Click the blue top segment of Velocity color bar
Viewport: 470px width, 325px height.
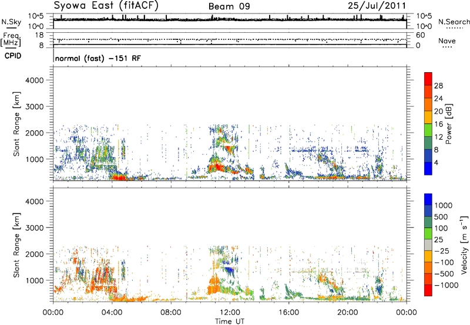(428, 199)
